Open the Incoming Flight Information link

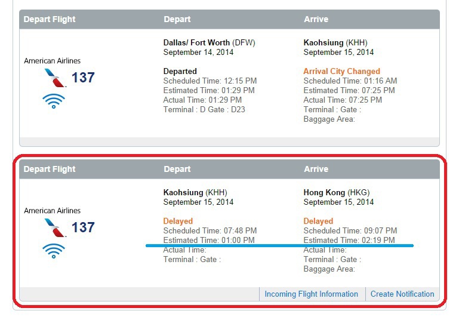(311, 294)
